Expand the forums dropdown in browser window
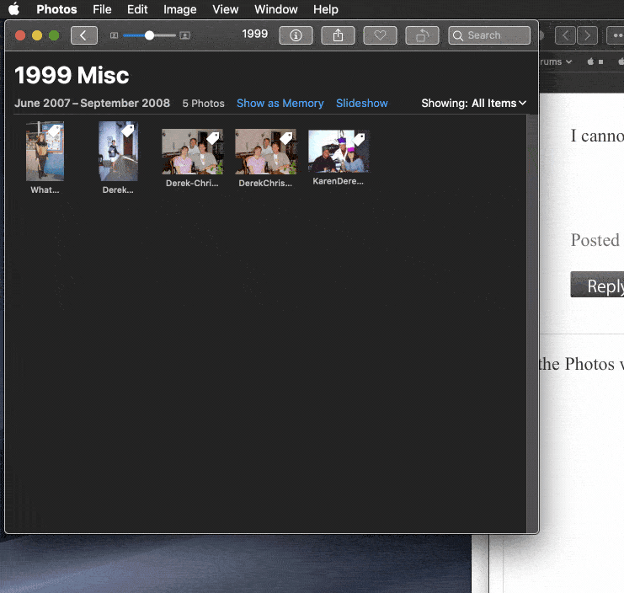The image size is (624, 593). tap(556, 61)
